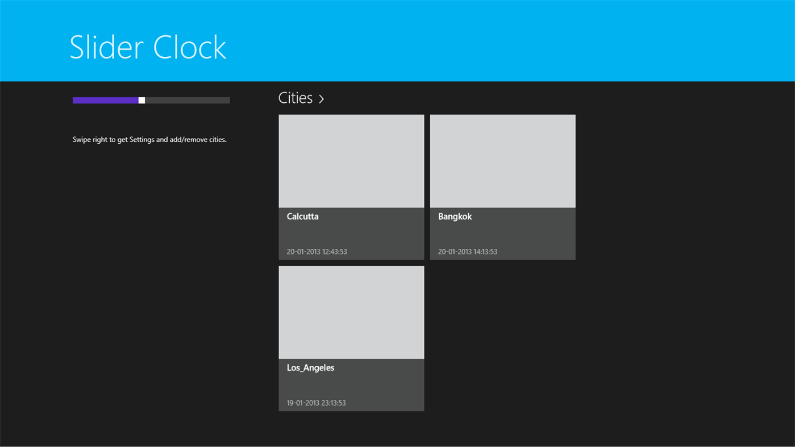Select the Los_Angeles clock image area

pos(351,311)
